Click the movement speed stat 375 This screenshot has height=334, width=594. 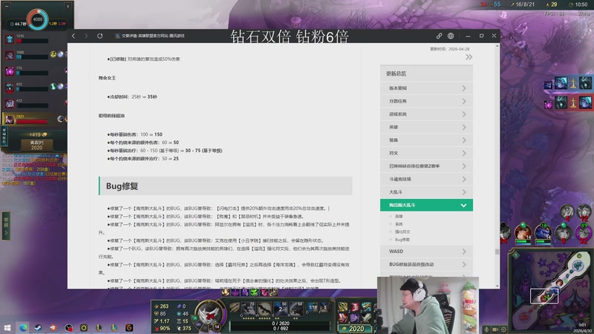click(183, 328)
